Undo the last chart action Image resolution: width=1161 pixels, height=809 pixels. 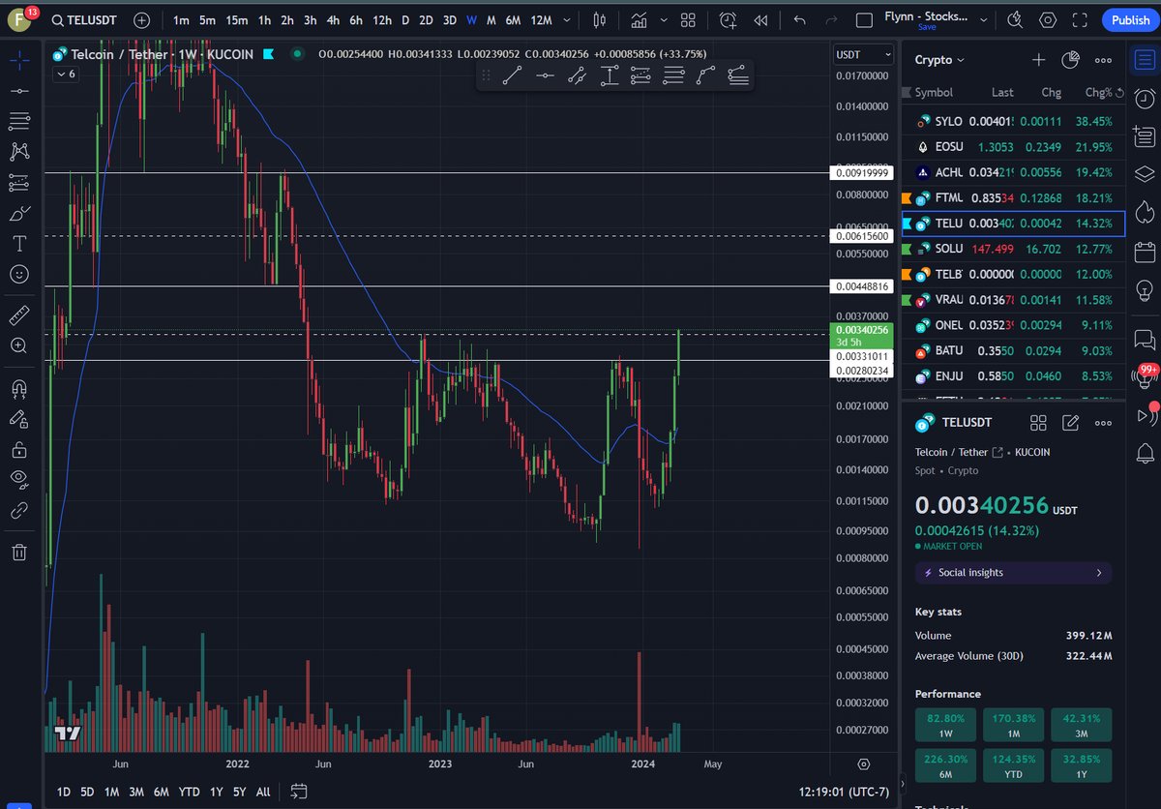tap(799, 20)
